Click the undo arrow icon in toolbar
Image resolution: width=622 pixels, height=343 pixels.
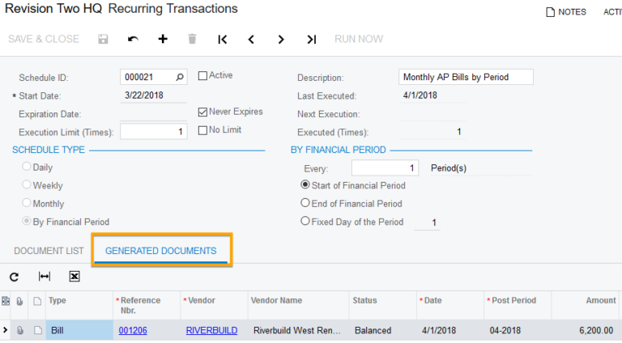(133, 39)
